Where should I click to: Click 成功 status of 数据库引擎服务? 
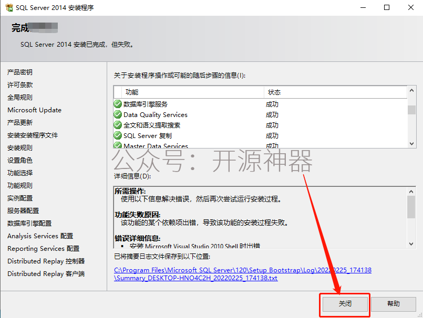tap(272, 104)
